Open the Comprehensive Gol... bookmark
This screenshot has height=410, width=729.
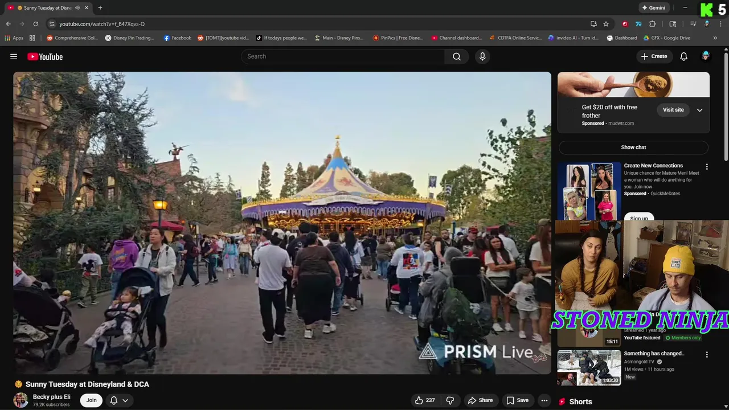(72, 38)
